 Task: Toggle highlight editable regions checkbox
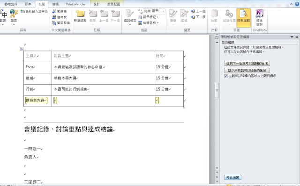pos(226,76)
